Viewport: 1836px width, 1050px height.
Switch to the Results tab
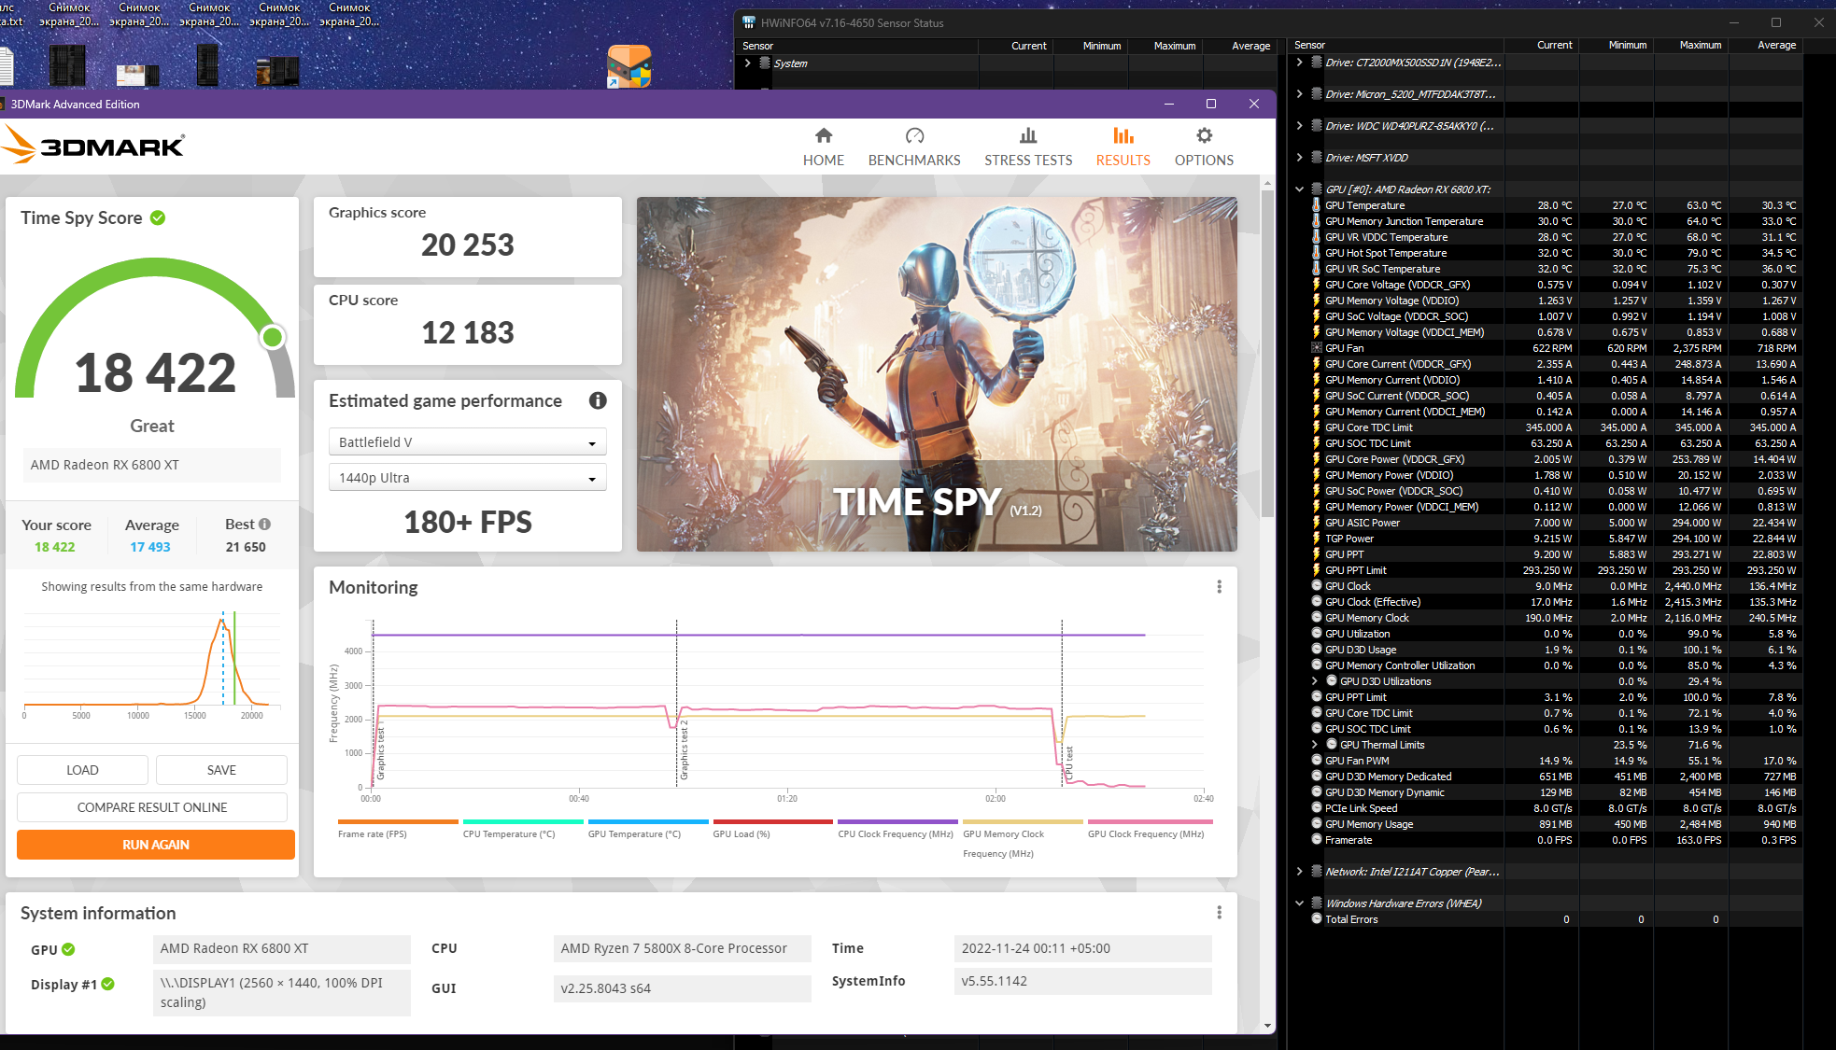[x=1123, y=147]
